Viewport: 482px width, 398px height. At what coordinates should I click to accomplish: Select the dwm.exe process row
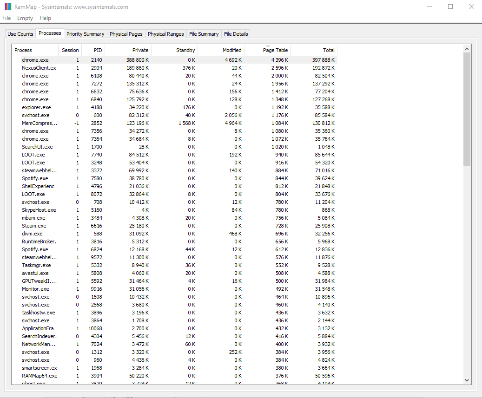click(x=175, y=234)
